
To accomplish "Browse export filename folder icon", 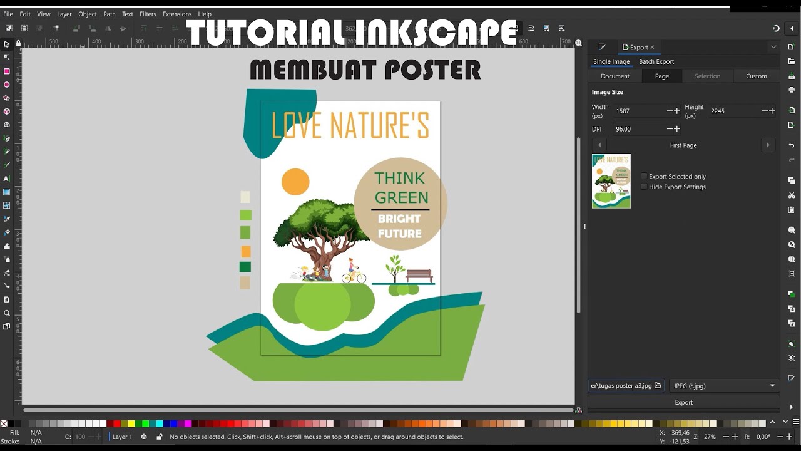I will (x=658, y=386).
